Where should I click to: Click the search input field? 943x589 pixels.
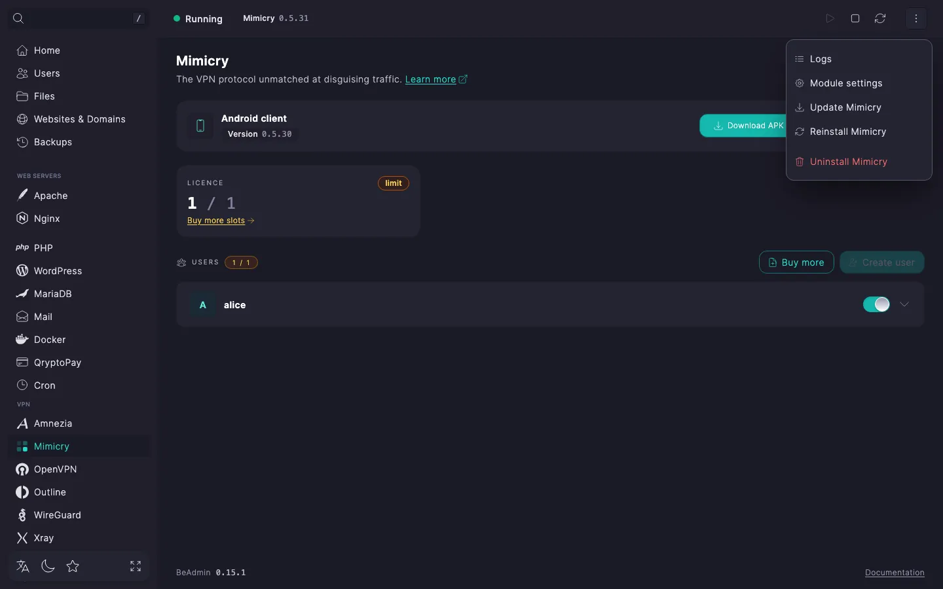coord(79,18)
